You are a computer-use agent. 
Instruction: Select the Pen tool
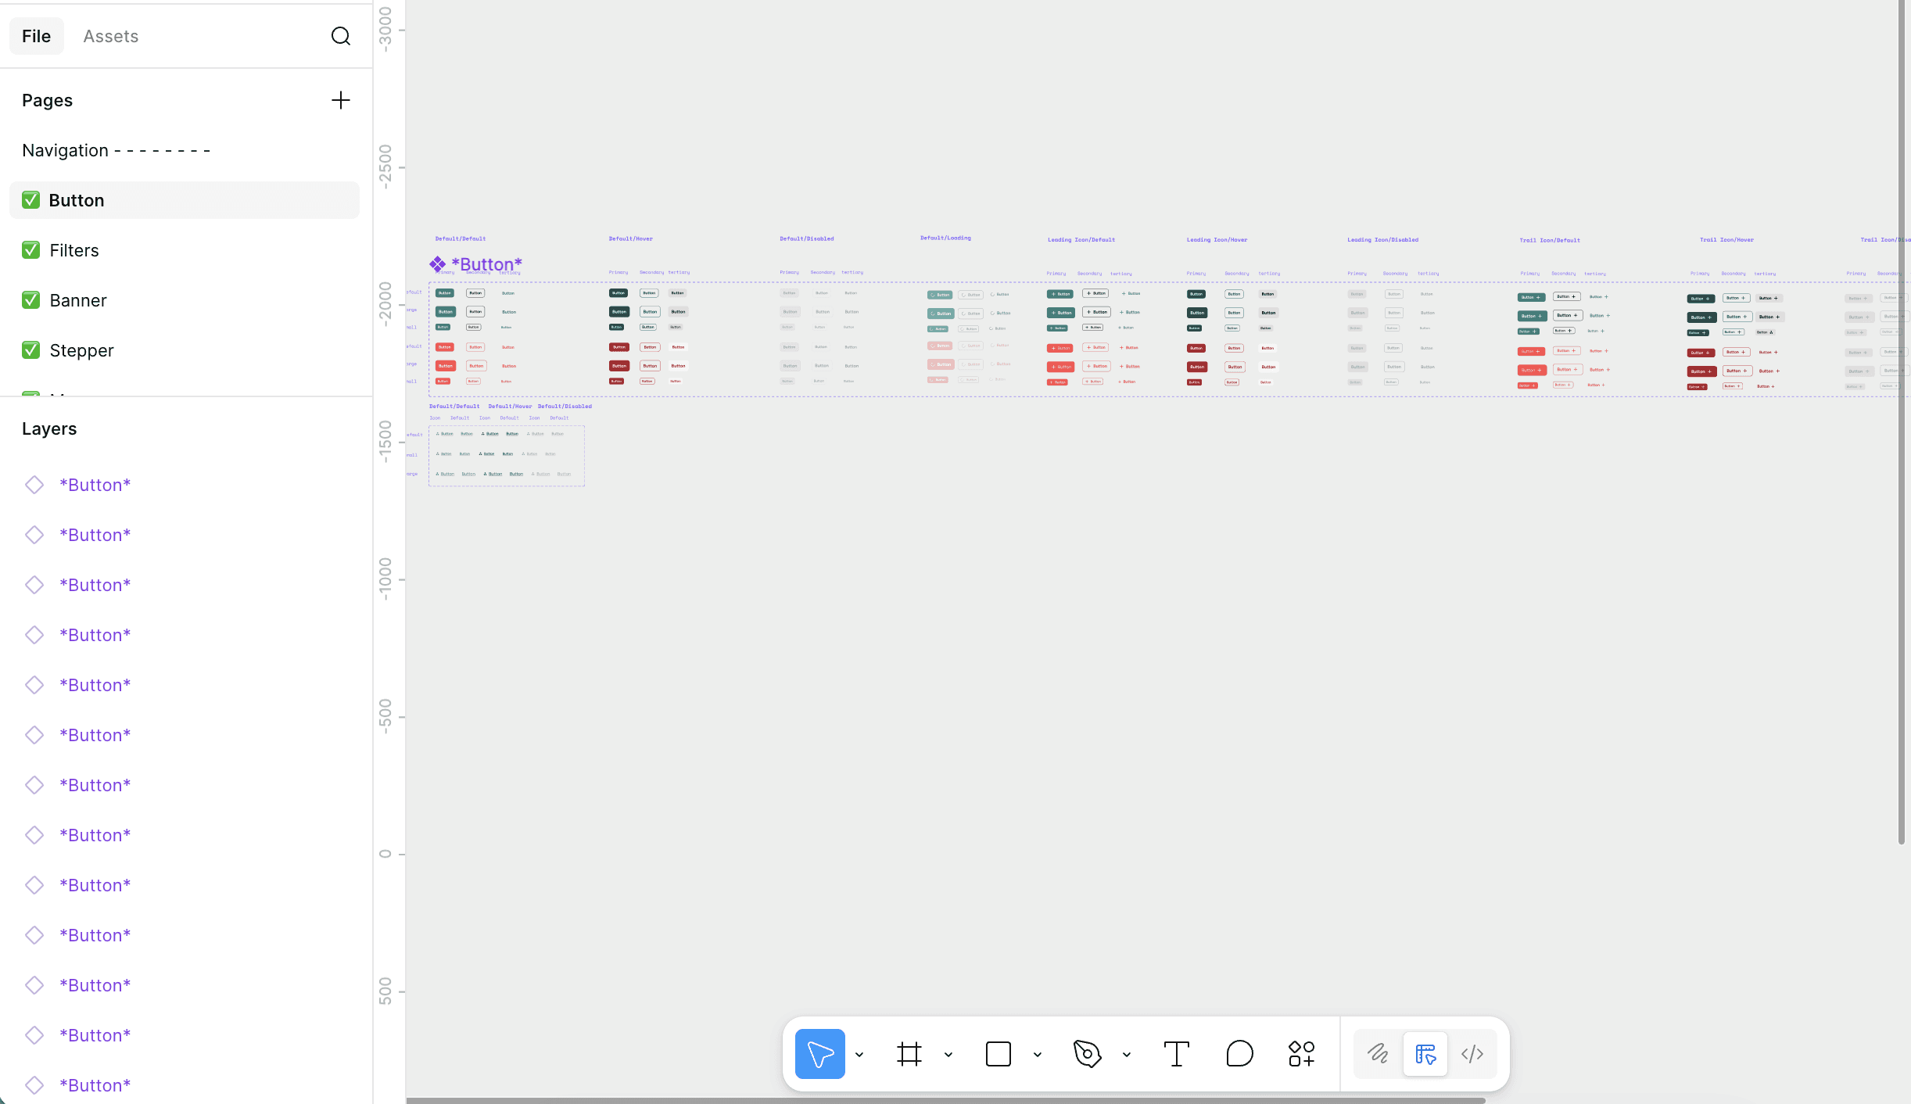click(1088, 1054)
